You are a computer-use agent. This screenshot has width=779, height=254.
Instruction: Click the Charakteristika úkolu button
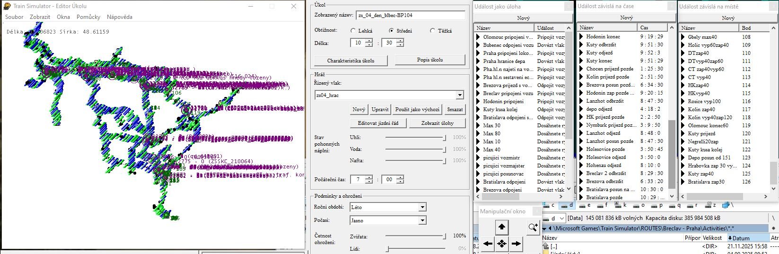tap(350, 61)
